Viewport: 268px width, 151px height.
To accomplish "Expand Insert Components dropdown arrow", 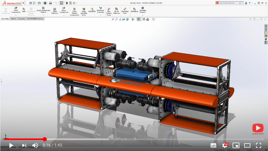I will (16, 15).
